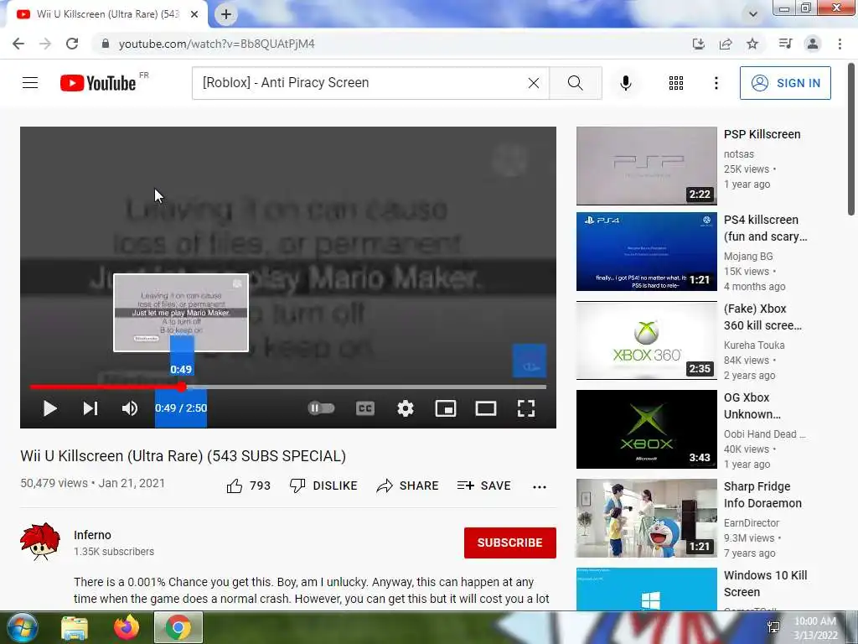
Task: Switch to theater mode
Action: [486, 408]
